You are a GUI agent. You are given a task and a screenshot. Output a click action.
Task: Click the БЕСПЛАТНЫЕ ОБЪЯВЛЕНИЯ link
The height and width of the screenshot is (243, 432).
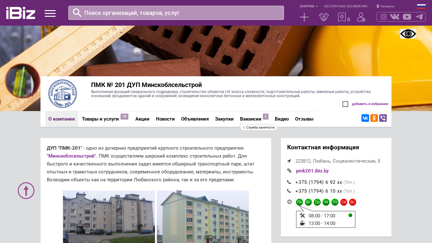pos(346,6)
